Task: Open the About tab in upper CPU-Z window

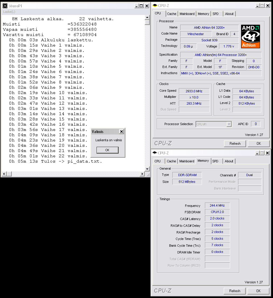Action: [229, 14]
